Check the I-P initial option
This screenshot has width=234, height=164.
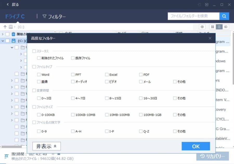pos(107,131)
